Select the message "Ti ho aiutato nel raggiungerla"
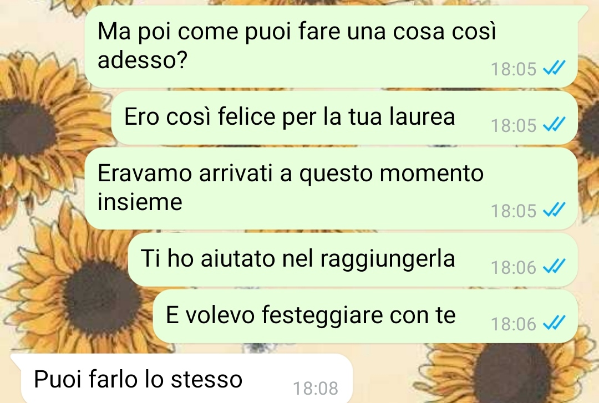The width and height of the screenshot is (599, 403). (353, 260)
